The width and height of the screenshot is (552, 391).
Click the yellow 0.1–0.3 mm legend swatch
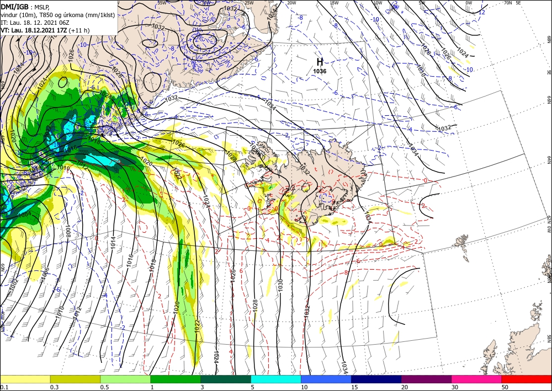[x=25, y=379]
